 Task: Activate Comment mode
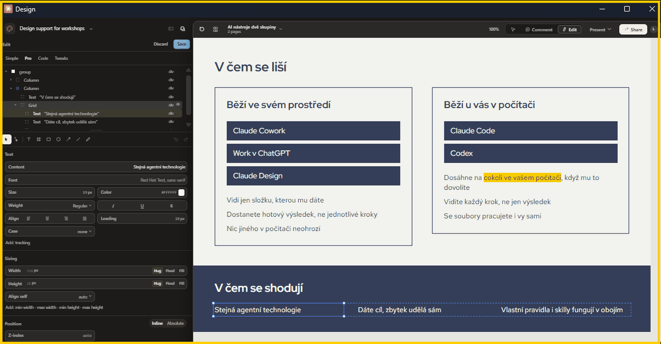[x=538, y=30]
